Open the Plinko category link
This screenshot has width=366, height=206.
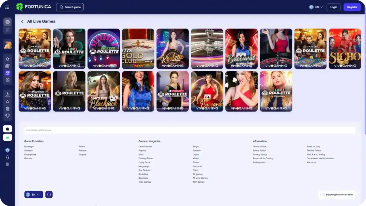pyautogui.click(x=196, y=162)
